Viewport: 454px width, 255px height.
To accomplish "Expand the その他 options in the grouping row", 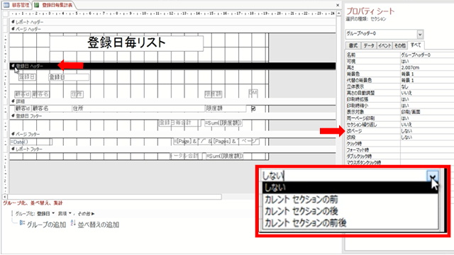I will click(x=87, y=214).
